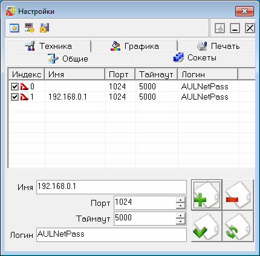Click the panel pin/dock icon
Viewport: 260px width, 256px height.
coord(219,28)
